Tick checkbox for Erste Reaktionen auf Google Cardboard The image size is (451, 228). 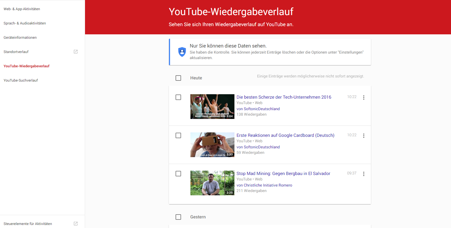pyautogui.click(x=178, y=135)
